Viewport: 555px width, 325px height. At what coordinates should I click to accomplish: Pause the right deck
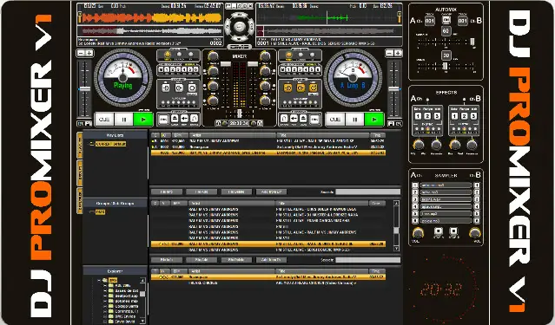tap(354, 120)
